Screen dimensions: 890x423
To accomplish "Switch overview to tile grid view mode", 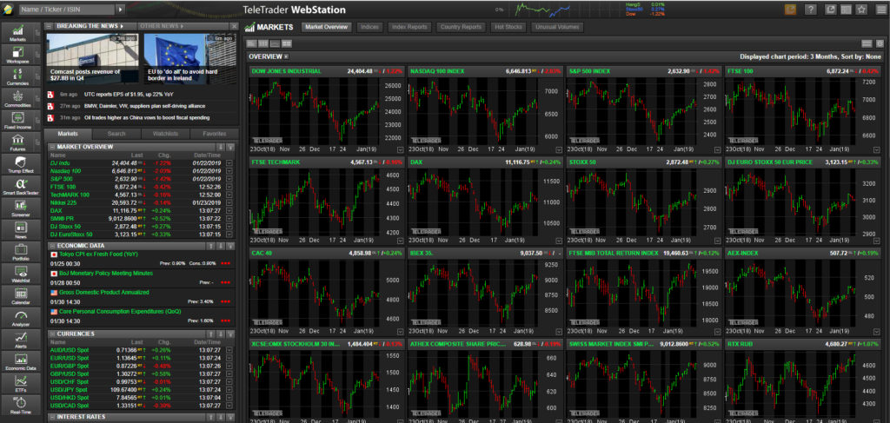I will tap(287, 43).
